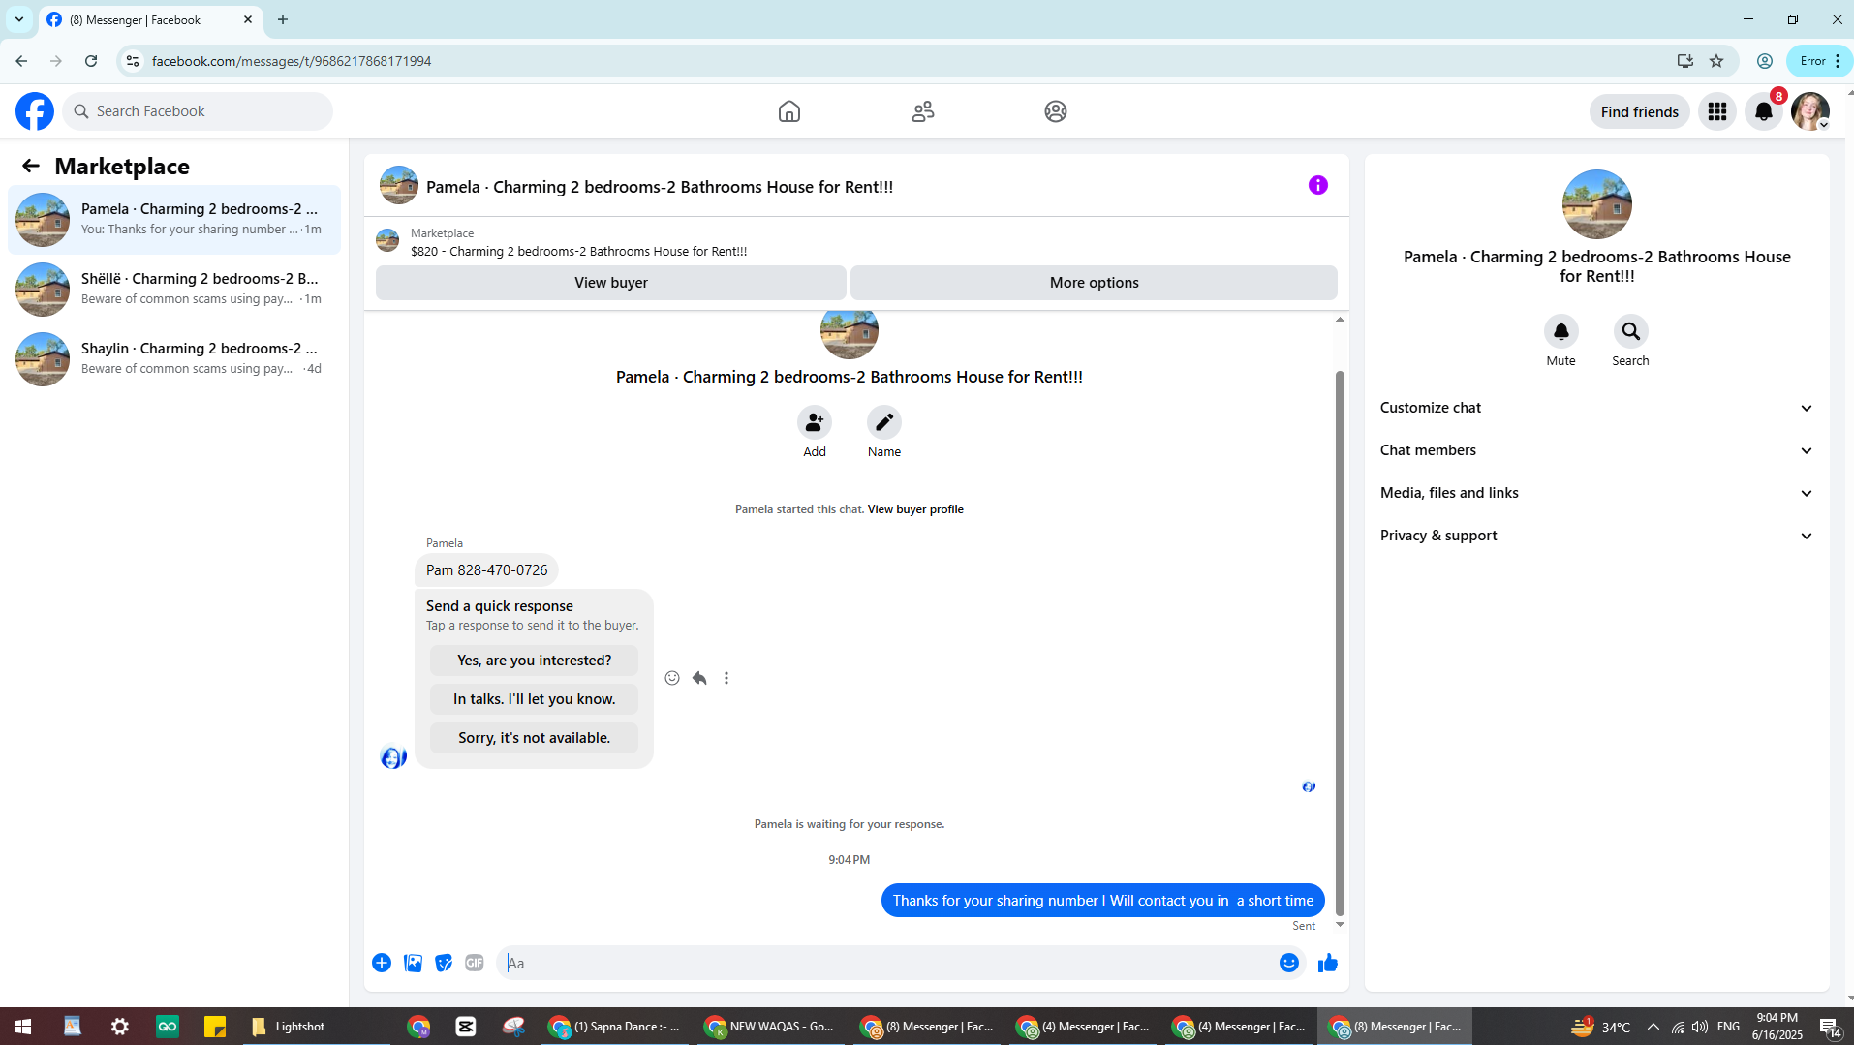
Task: Send a thumbs-up like
Action: 1328,963
